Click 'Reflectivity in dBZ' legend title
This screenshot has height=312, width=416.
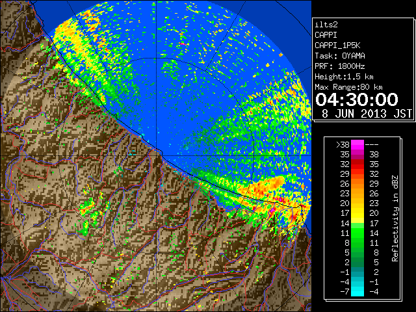395,218
